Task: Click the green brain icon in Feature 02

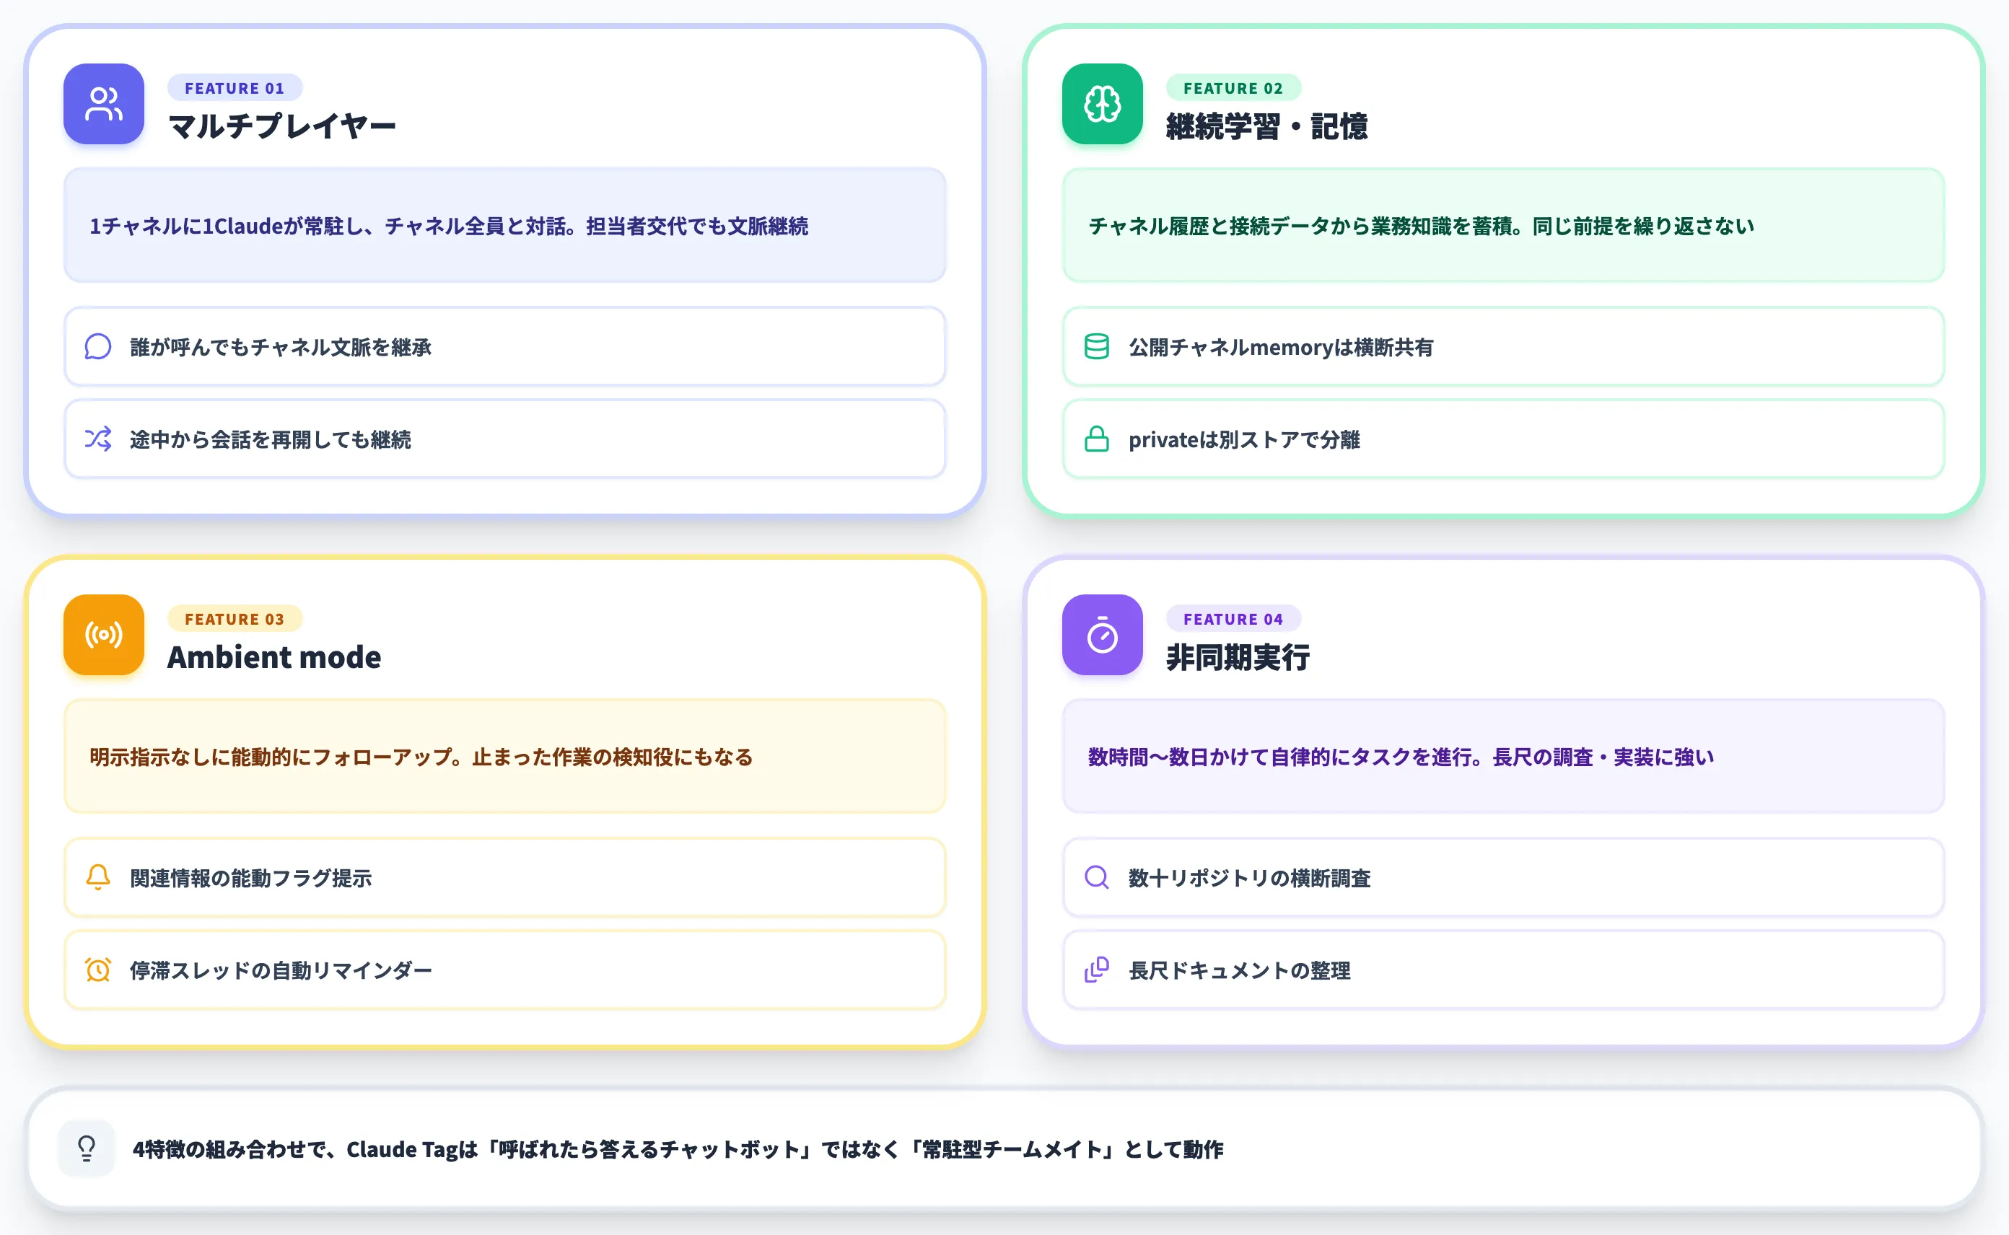Action: click(x=1102, y=104)
